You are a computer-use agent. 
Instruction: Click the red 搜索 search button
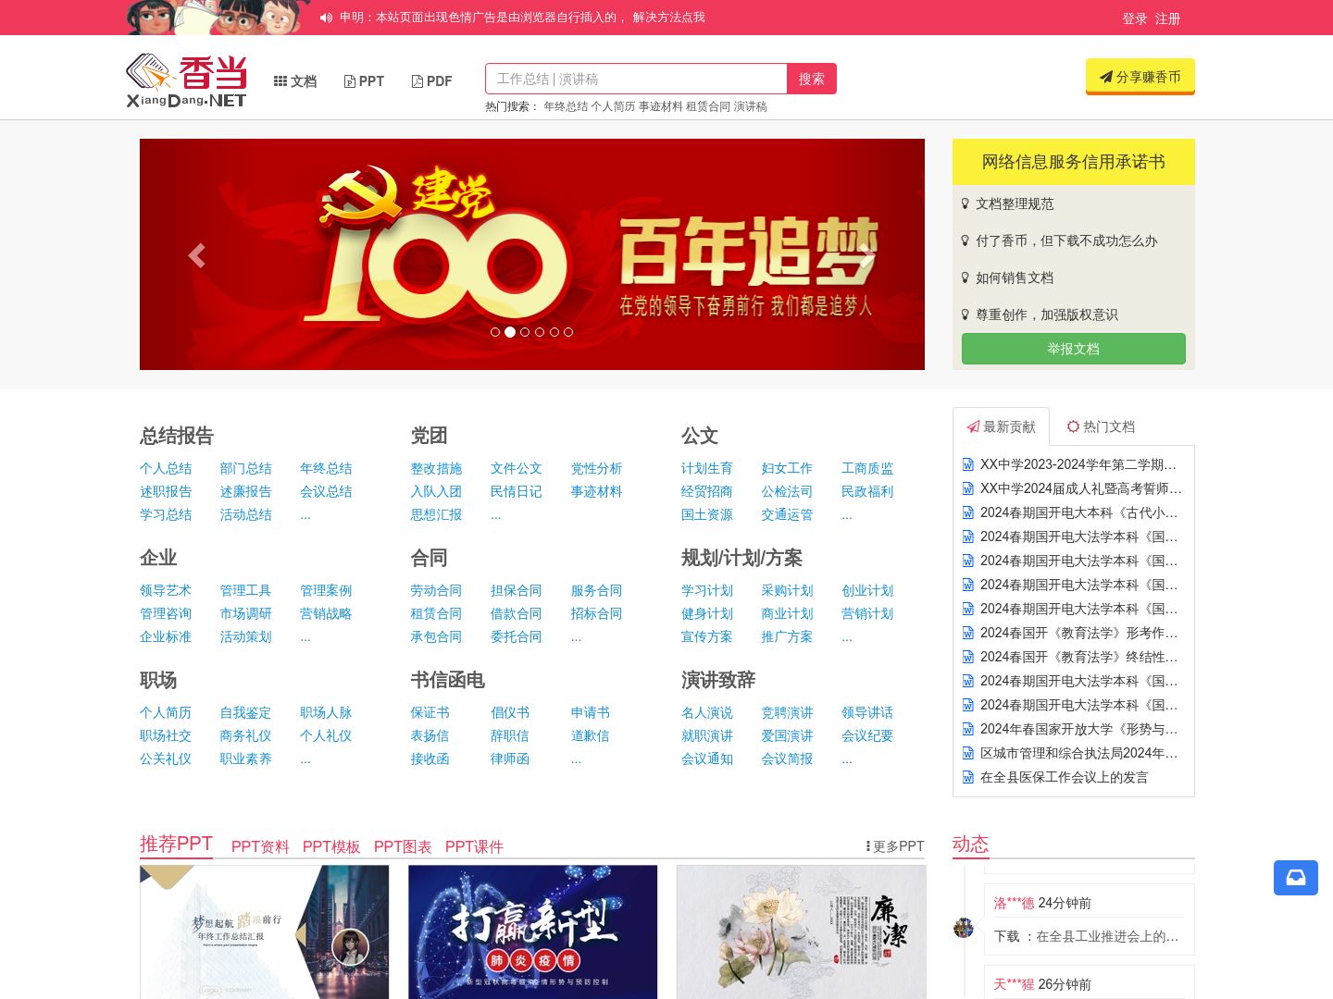pos(812,79)
